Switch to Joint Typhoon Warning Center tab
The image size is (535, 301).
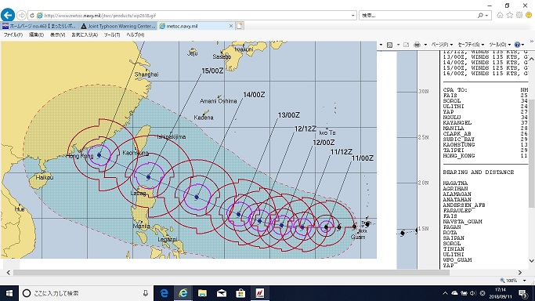point(118,26)
